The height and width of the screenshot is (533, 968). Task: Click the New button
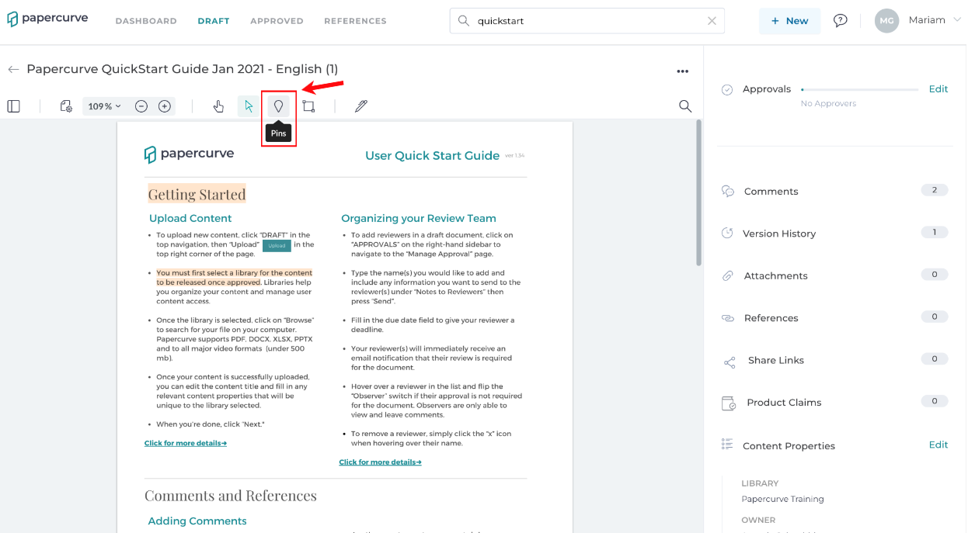tap(789, 21)
